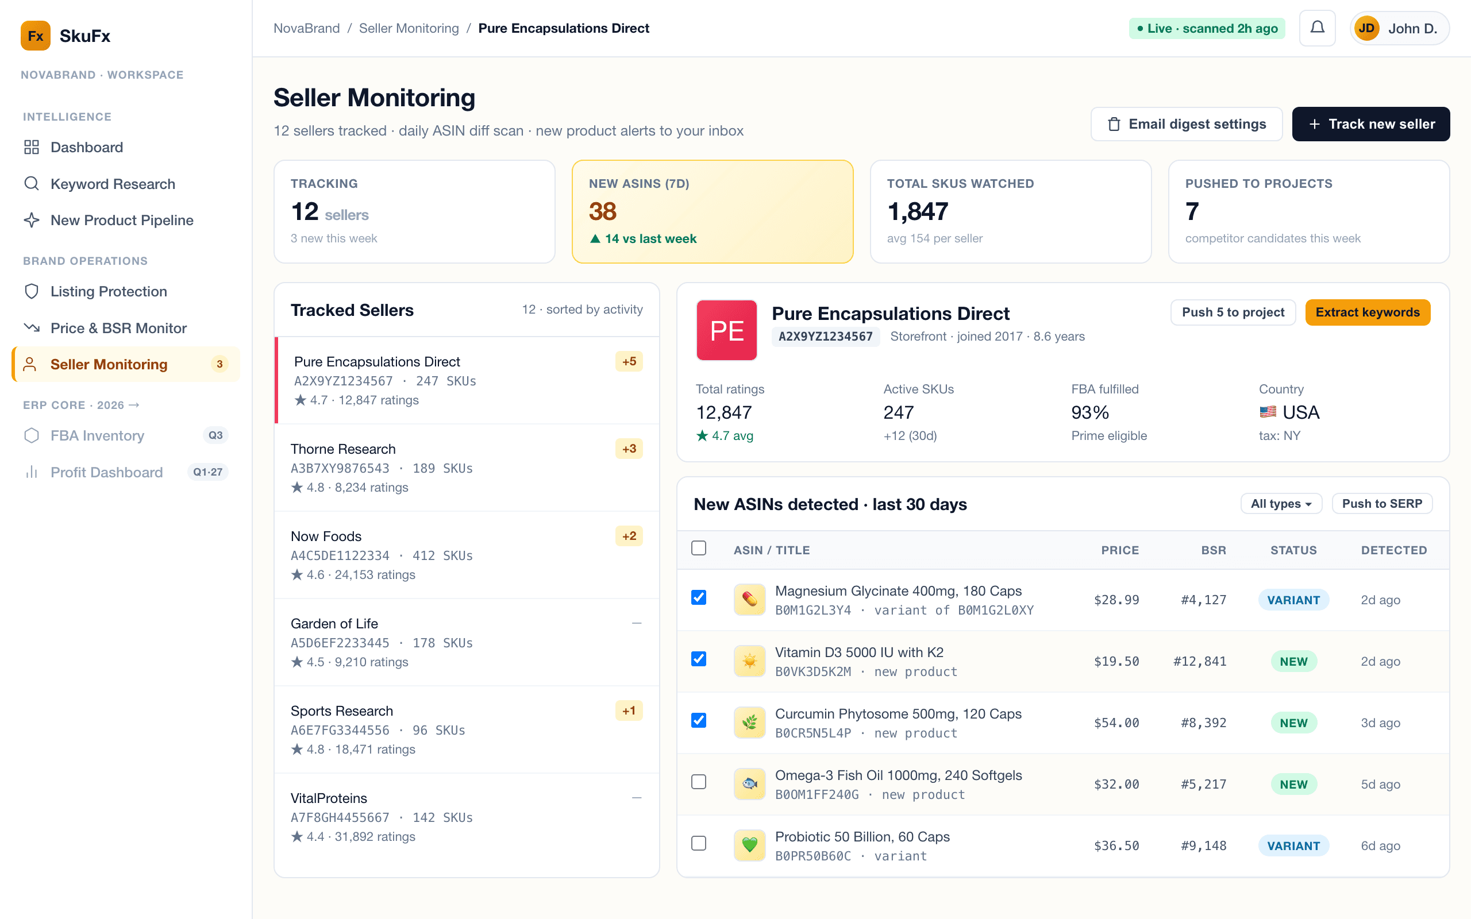Click Extract keywords button
Screen dimensions: 1471x919
coord(1368,312)
